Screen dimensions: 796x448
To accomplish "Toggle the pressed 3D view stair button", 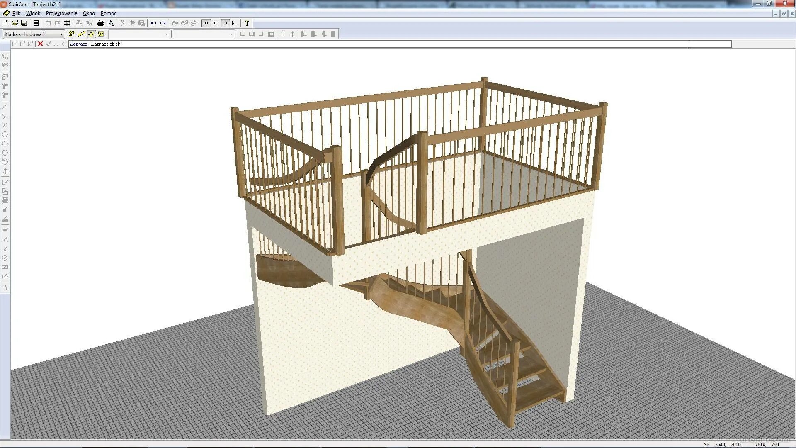I will (91, 34).
